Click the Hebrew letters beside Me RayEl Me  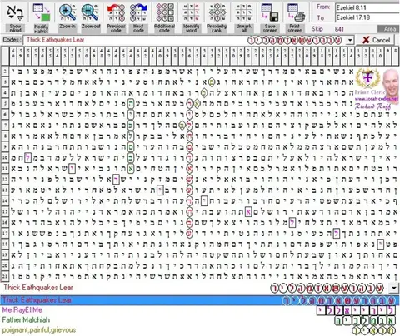356,310
